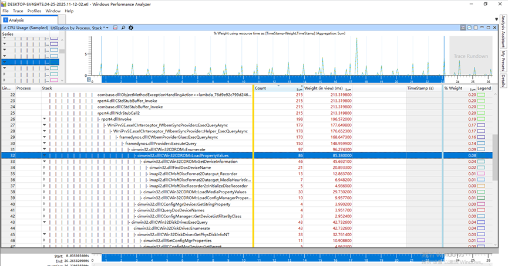
Task: Collapse ExecQueryAsync row 27 in WmiPrvSE.exe
Action: pos(45,125)
